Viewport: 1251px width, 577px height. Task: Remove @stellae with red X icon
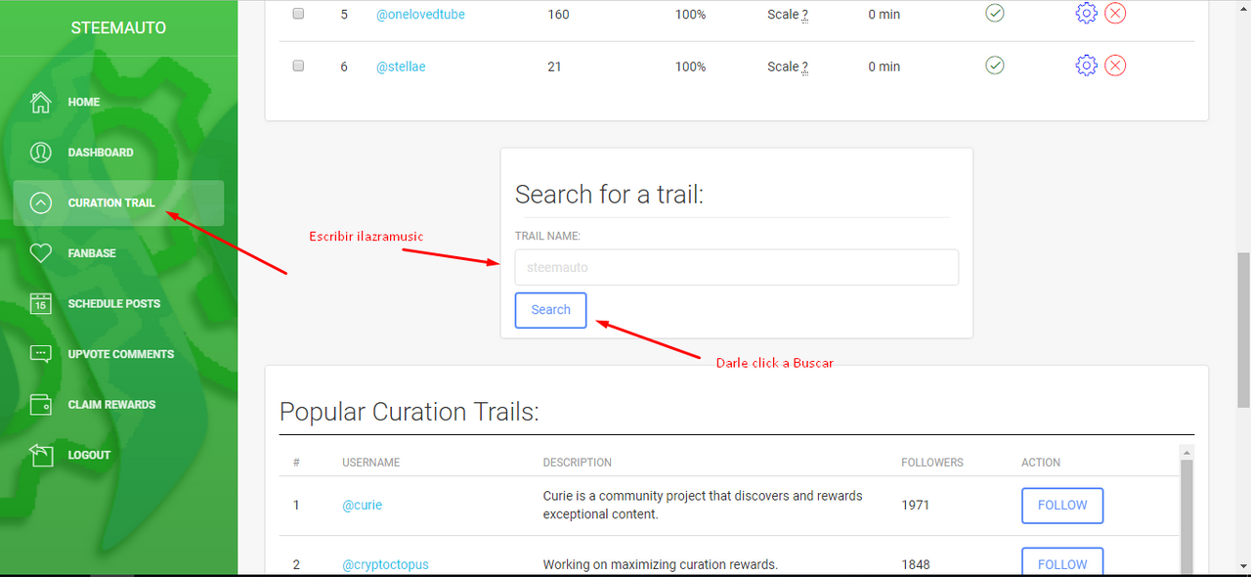pos(1115,66)
